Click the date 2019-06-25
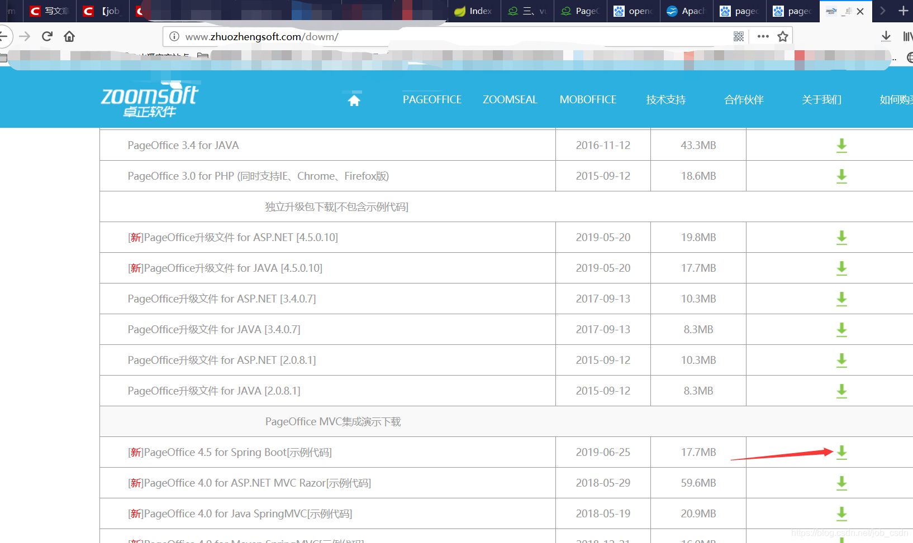The height and width of the screenshot is (543, 913). coord(603,452)
